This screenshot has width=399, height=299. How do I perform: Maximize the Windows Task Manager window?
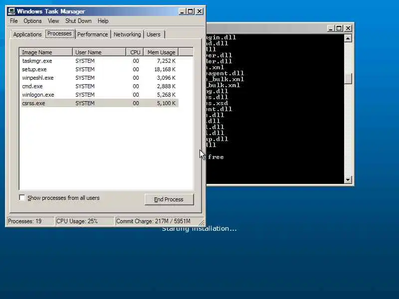(x=191, y=11)
